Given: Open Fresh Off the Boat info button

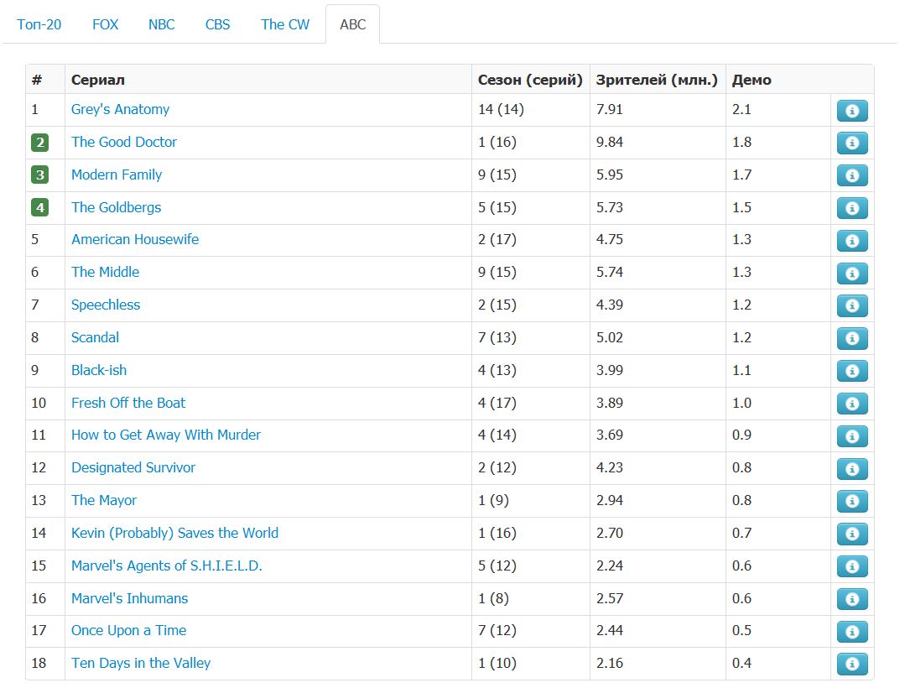Looking at the screenshot, I should [852, 404].
